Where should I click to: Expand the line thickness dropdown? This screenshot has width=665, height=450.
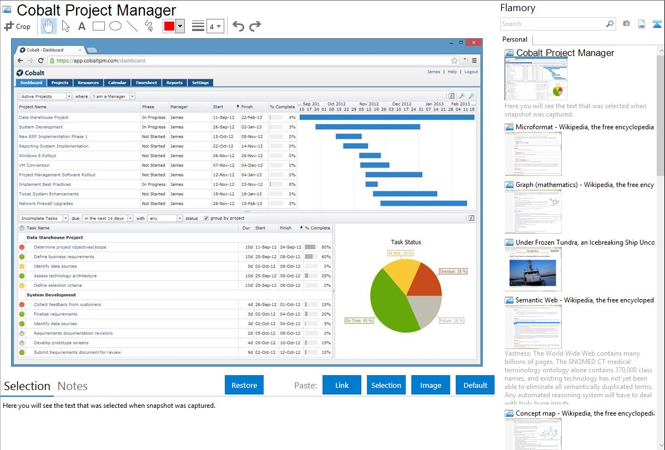(x=215, y=26)
